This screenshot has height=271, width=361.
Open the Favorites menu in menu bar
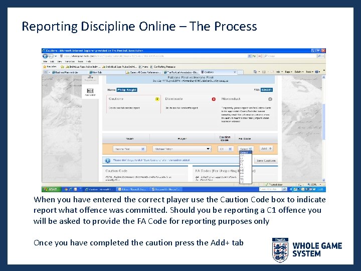click(x=70, y=62)
